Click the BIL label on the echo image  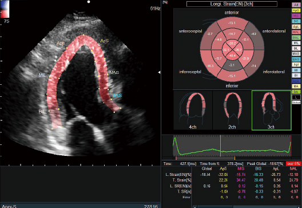point(42,112)
